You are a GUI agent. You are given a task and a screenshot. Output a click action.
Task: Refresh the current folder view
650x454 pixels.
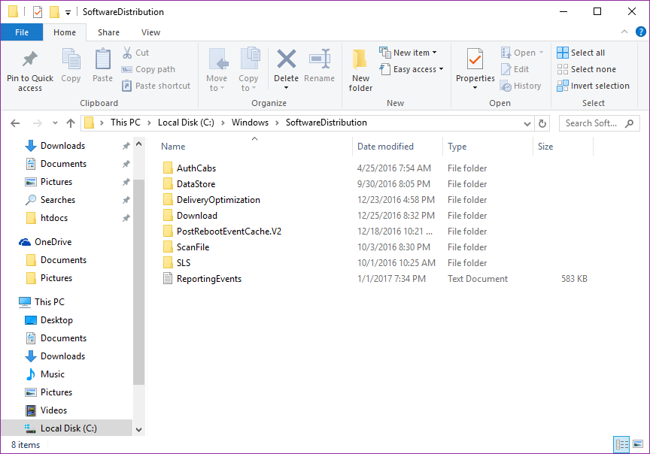542,123
